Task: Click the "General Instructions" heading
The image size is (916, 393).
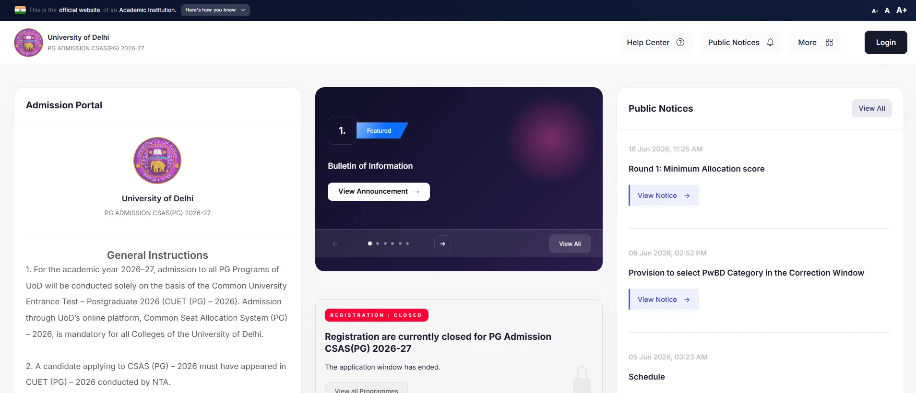Action: 157,255
